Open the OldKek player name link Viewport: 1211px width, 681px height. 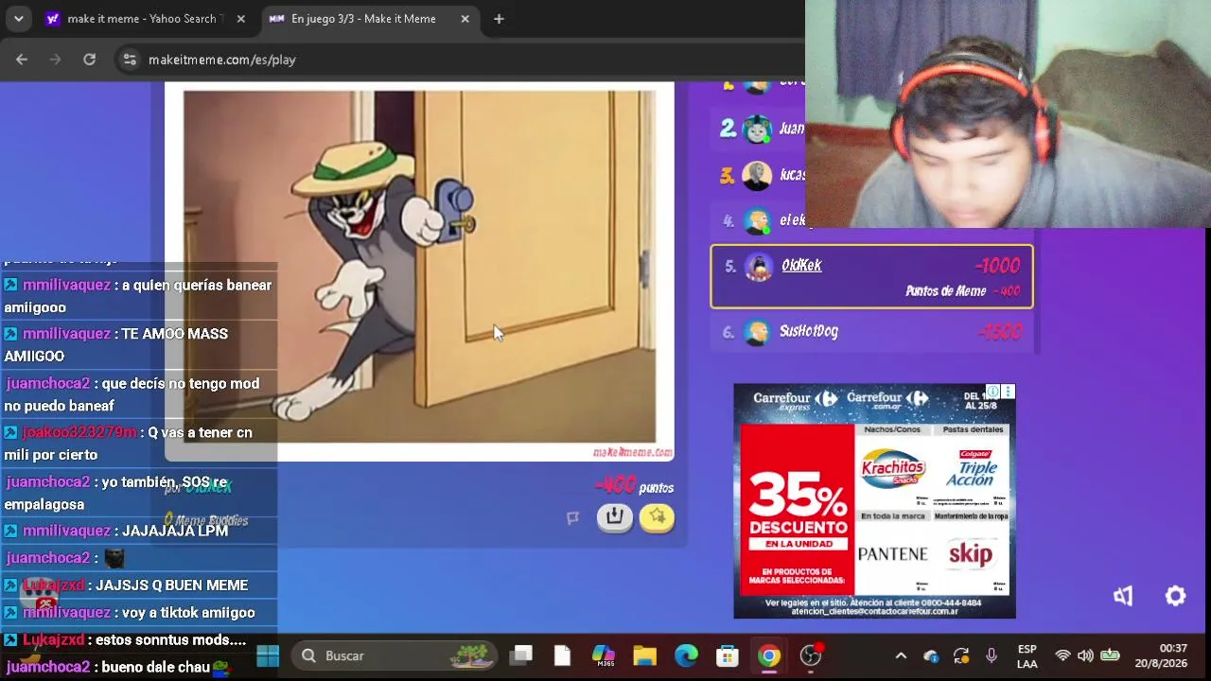click(x=801, y=266)
